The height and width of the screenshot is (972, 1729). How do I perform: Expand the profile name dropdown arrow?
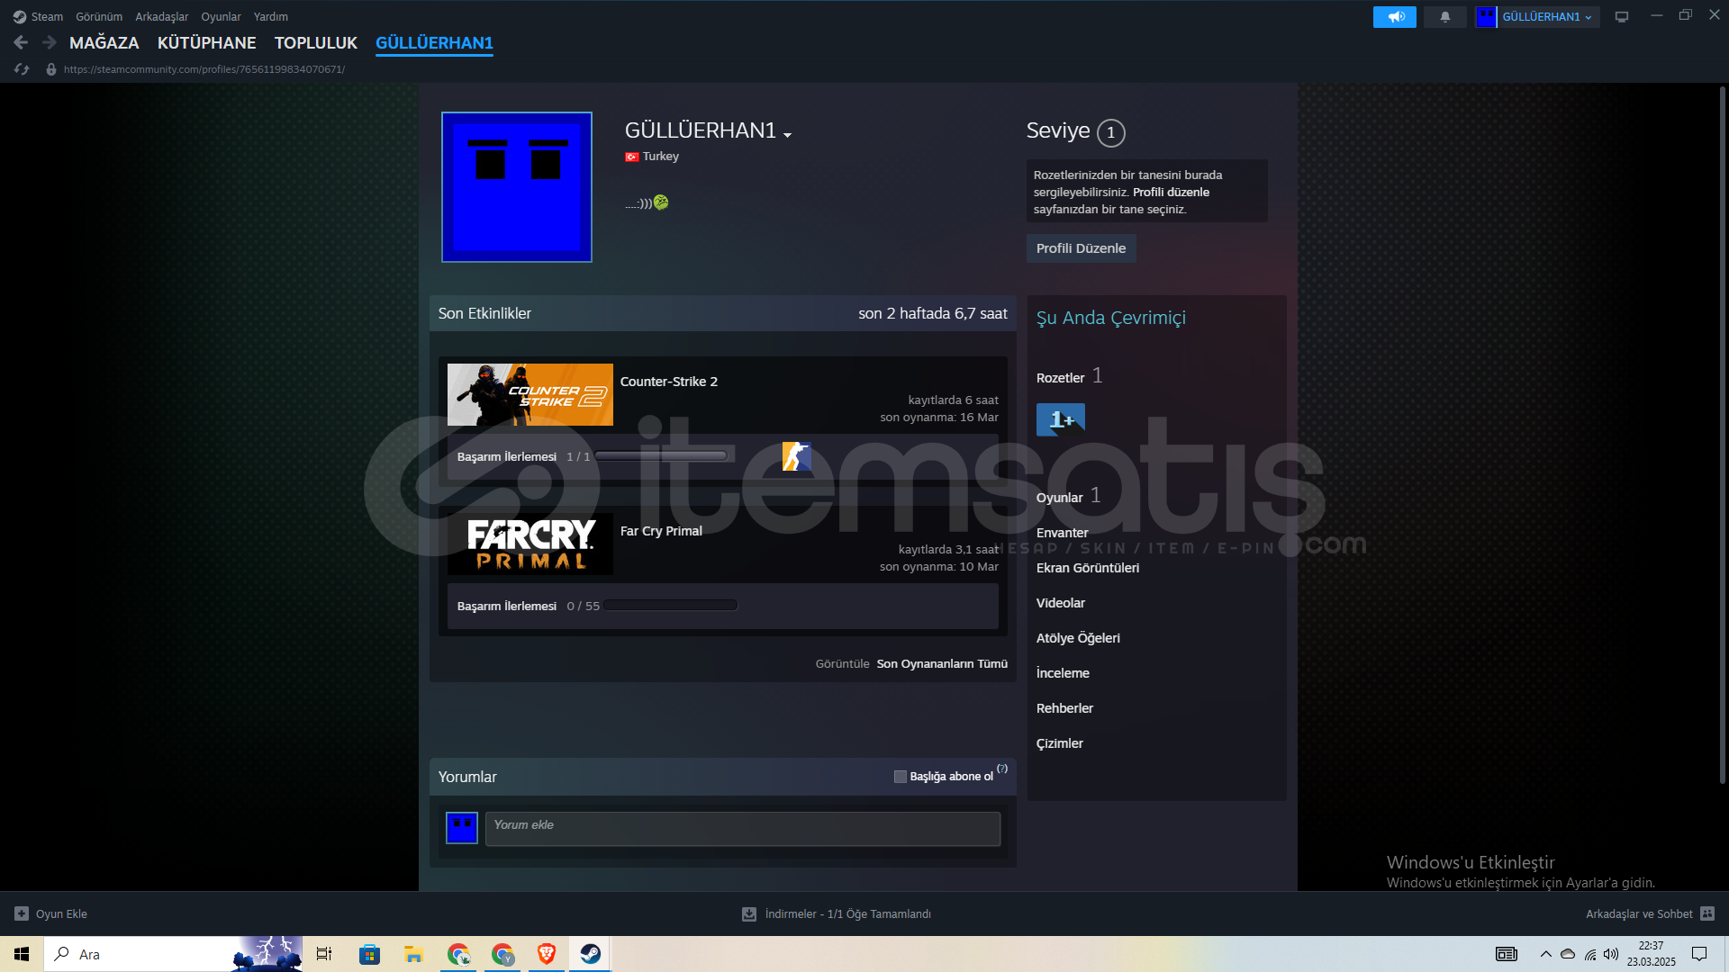787,134
